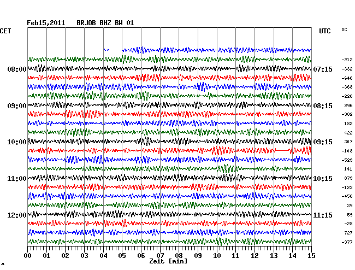Click the 10:00 CET time label
The width and height of the screenshot is (355, 270).
17,142
